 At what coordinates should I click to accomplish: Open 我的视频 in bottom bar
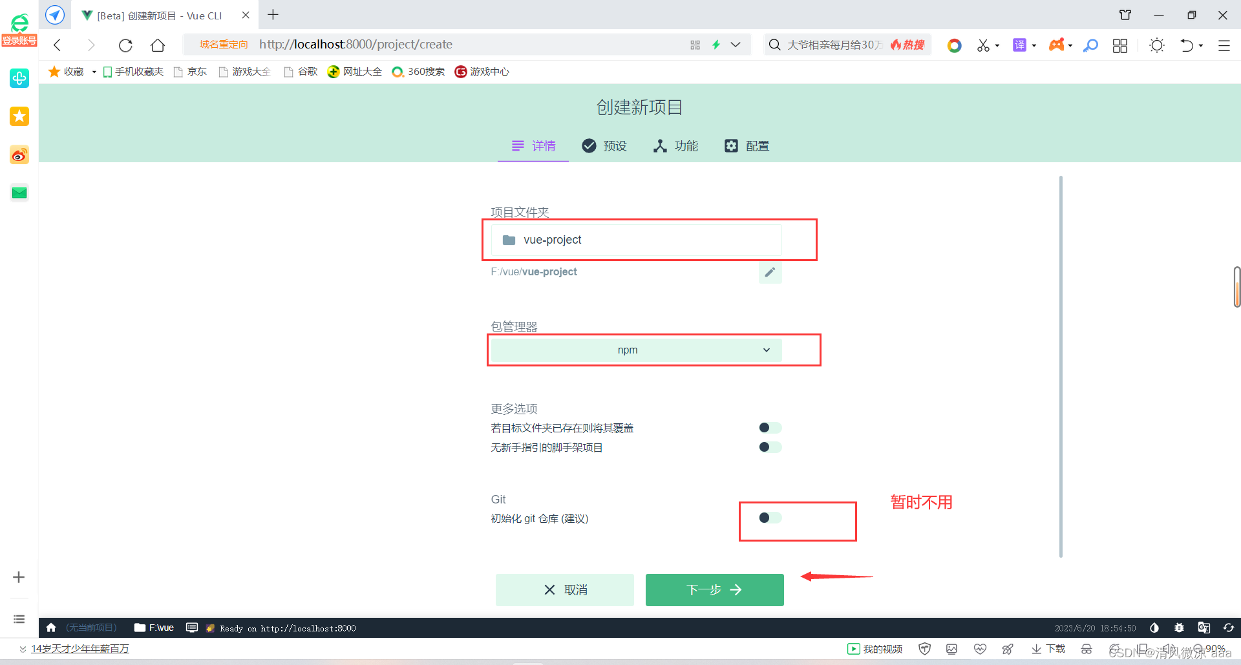pyautogui.click(x=875, y=649)
